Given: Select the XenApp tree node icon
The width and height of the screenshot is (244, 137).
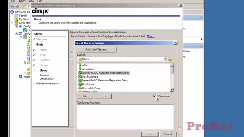Looking at the screenshot, I should [x=21, y=33].
